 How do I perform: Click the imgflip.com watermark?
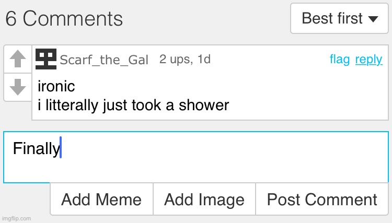tap(16, 218)
